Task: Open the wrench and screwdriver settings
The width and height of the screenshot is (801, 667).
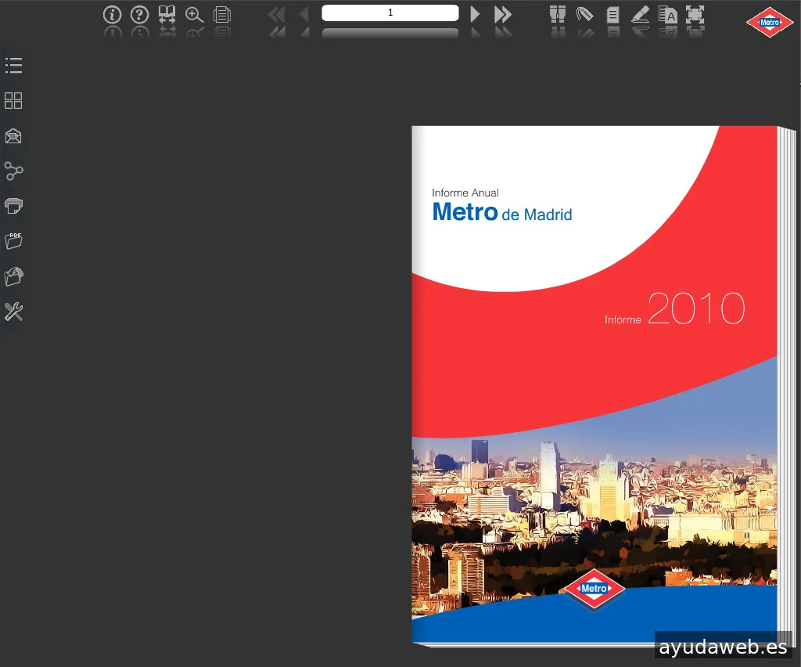Action: [x=13, y=312]
